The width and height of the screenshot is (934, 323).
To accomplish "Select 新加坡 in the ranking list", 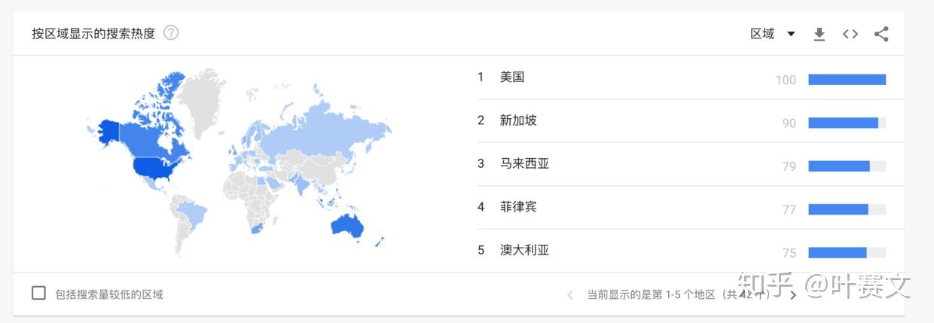I will coord(518,120).
